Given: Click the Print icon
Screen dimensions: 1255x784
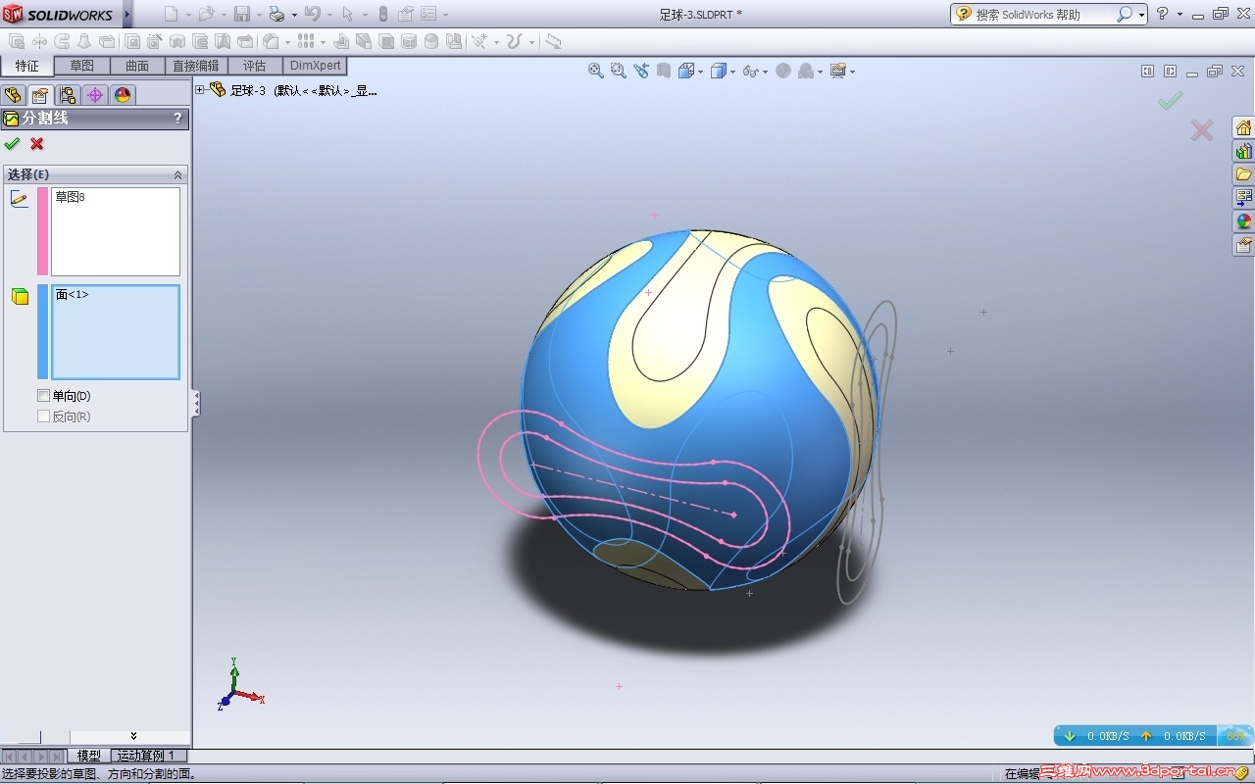Looking at the screenshot, I should (276, 14).
